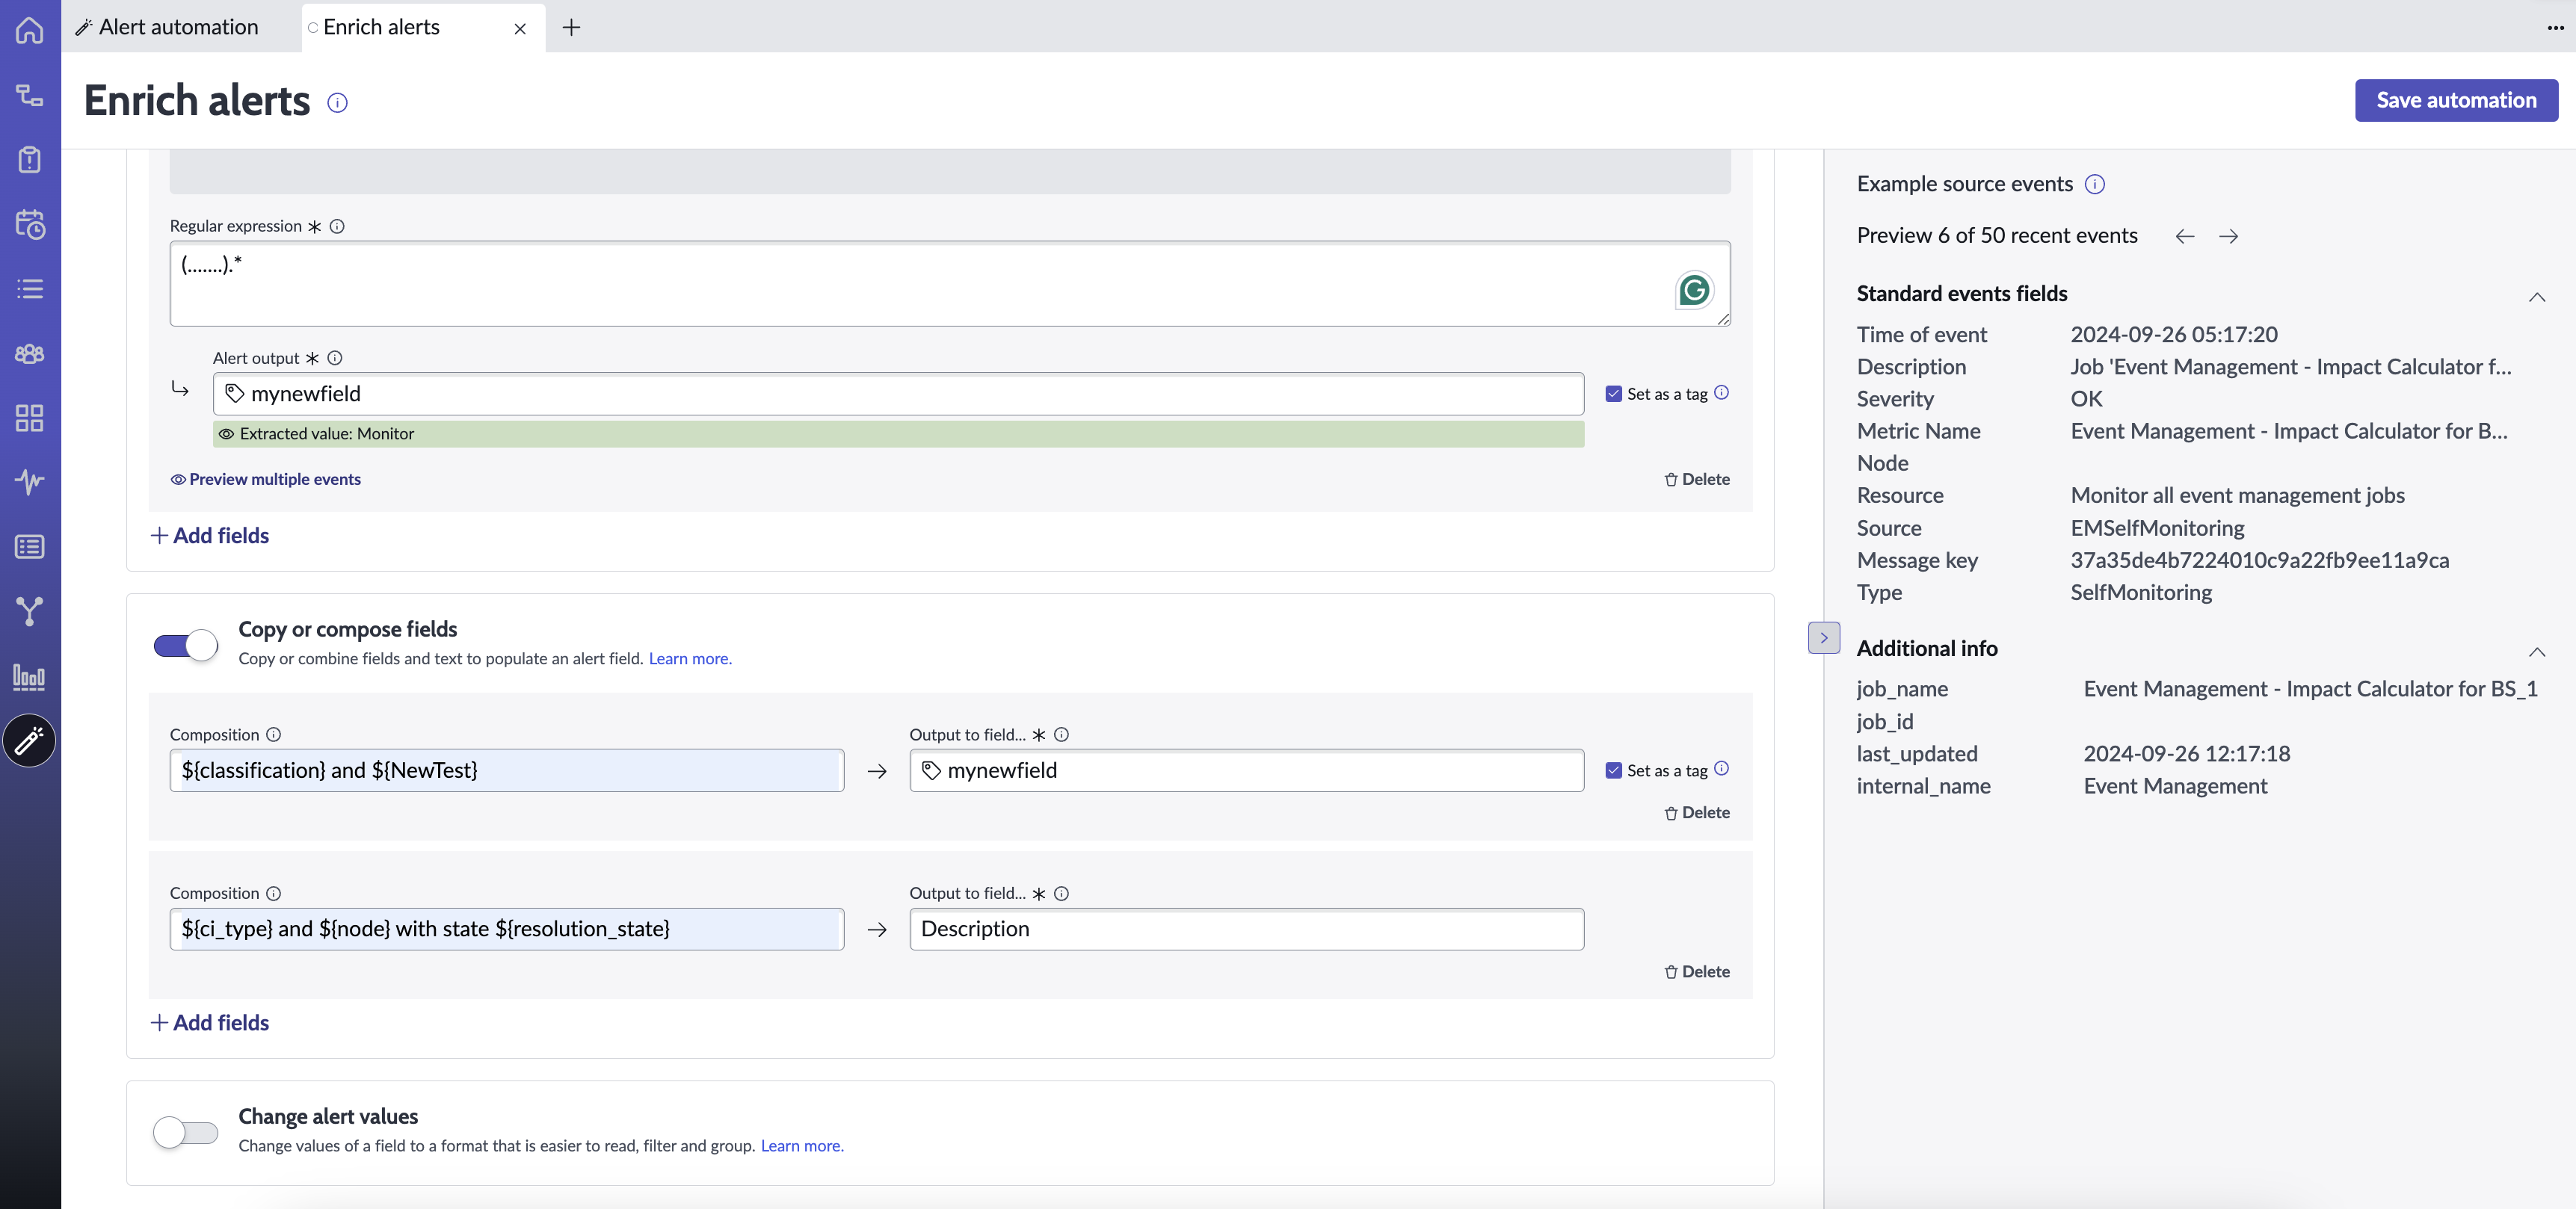Delete the regular expression extraction rule

click(1696, 480)
